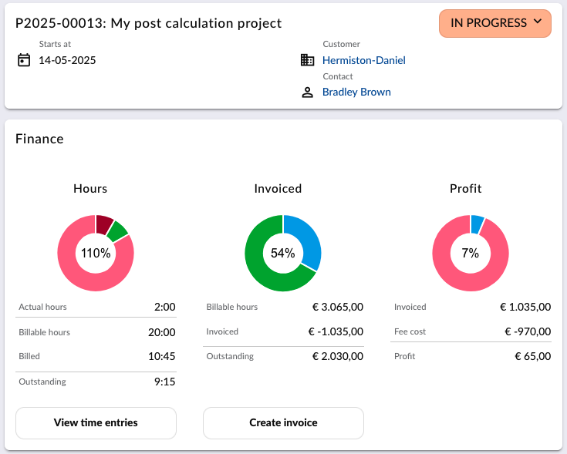The image size is (567, 454).
Task: Click the dark red segment of the Hours chart
Action: tap(103, 224)
